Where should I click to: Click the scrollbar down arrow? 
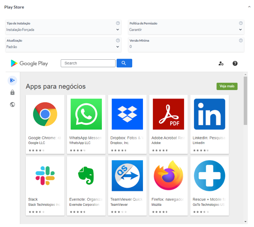coord(246,222)
